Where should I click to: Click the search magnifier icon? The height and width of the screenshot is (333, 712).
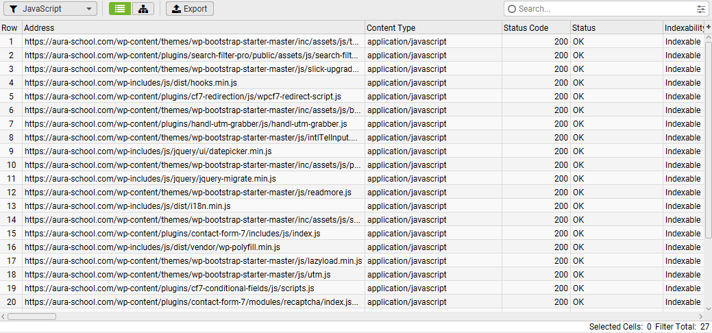tap(512, 9)
